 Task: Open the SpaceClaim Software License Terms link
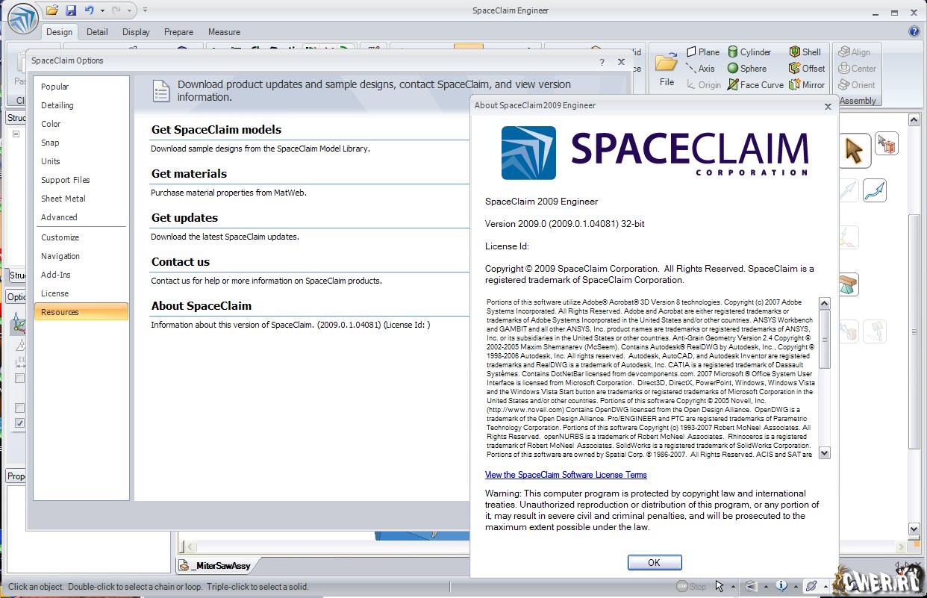(x=566, y=475)
